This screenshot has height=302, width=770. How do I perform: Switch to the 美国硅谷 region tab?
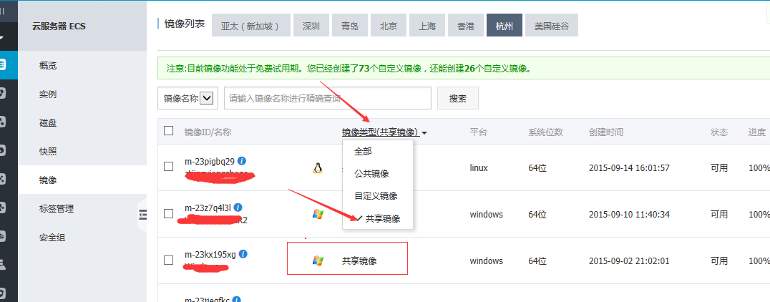pos(552,26)
